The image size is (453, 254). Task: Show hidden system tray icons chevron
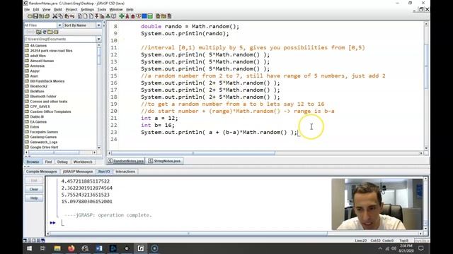pos(380,248)
